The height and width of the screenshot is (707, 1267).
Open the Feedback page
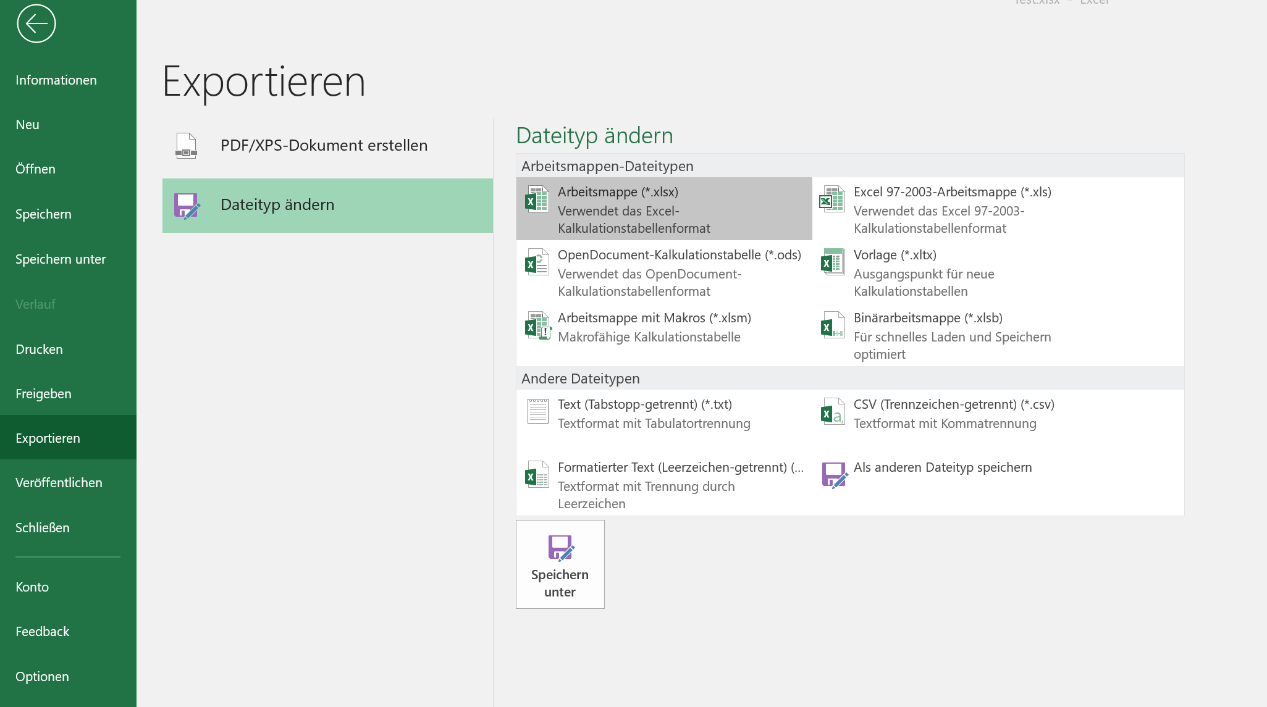point(68,632)
